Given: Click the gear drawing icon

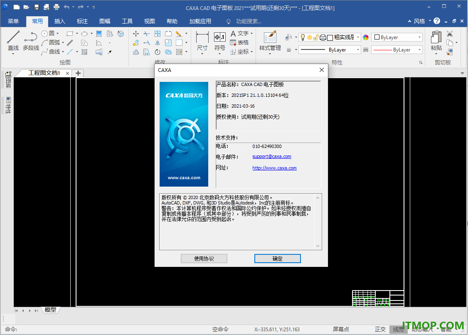Looking at the screenshot, I should coord(110,33).
